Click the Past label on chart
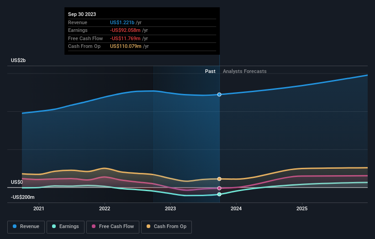 [x=210, y=71]
